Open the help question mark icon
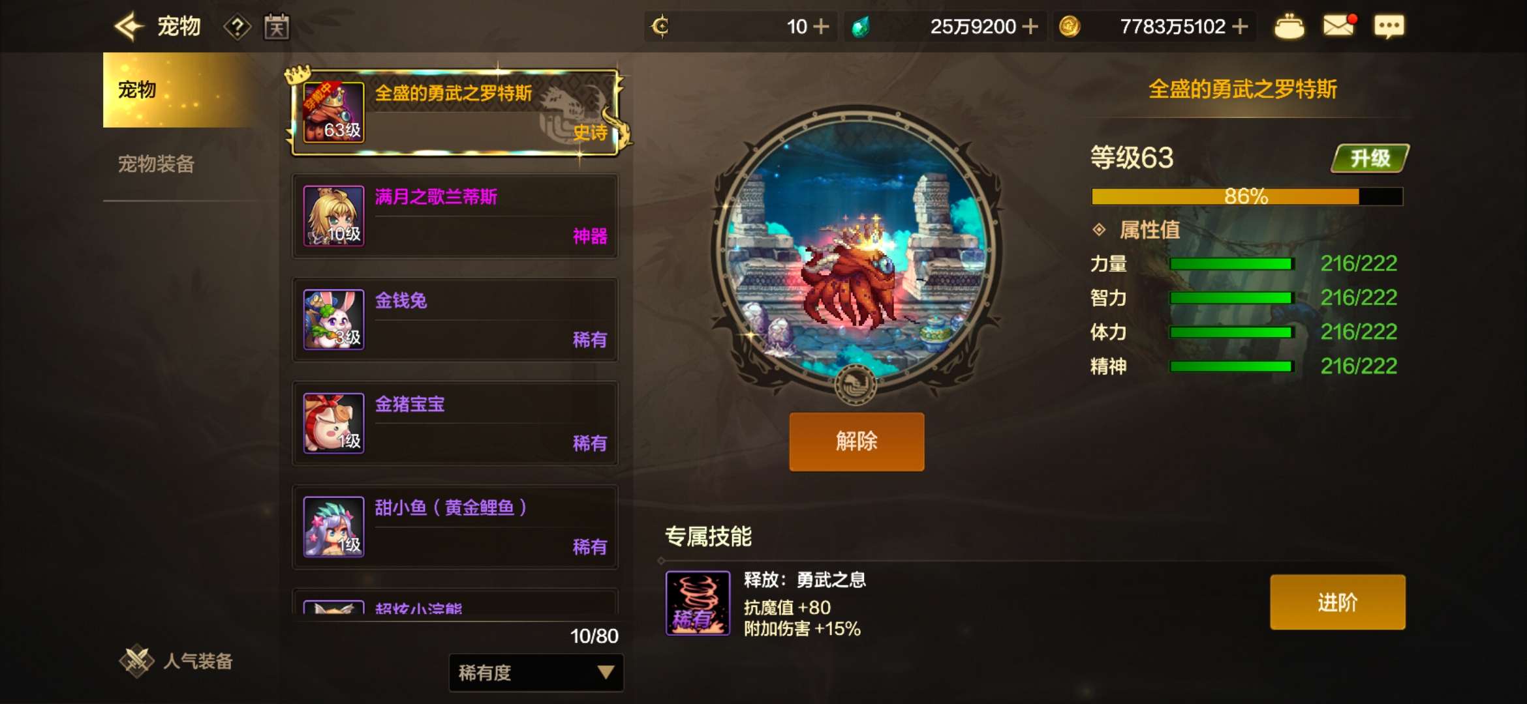The height and width of the screenshot is (704, 1527). point(237,27)
